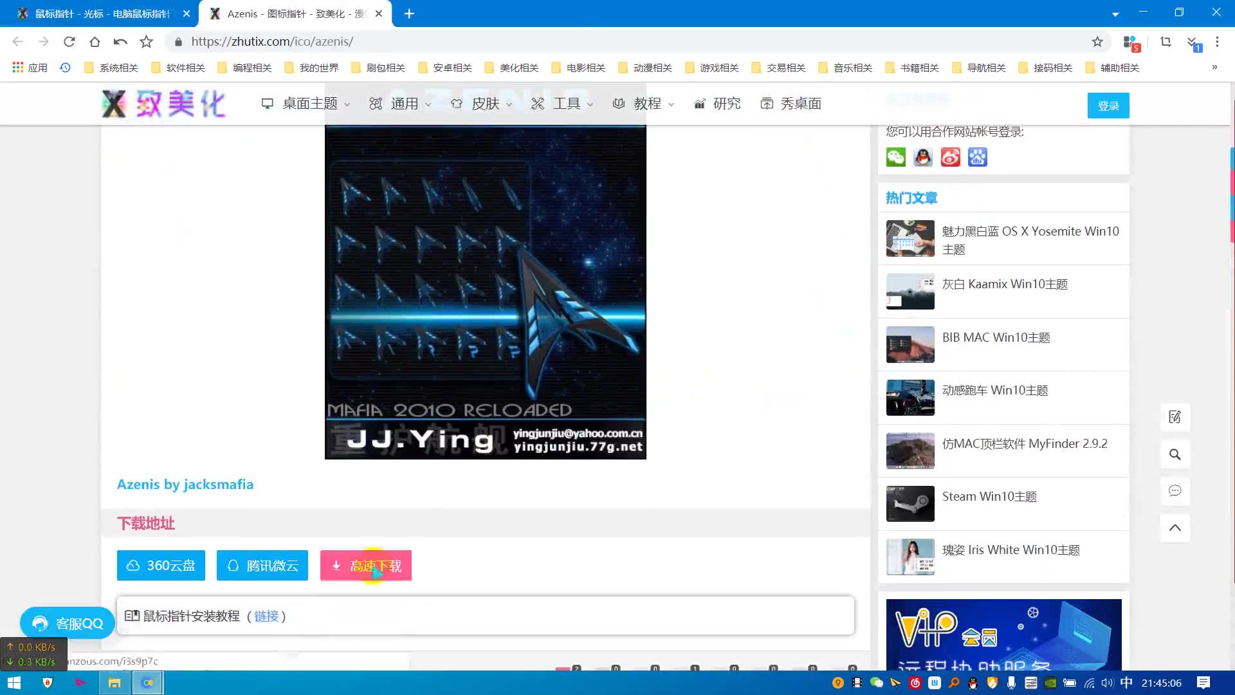Bookmark page with address bar star
Image resolution: width=1235 pixels, height=695 pixels.
1097,42
